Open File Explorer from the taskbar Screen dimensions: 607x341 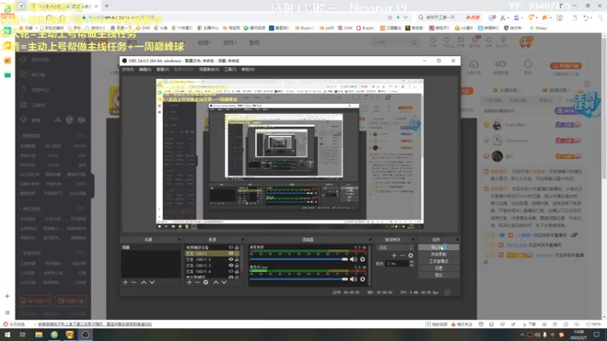(x=39, y=335)
